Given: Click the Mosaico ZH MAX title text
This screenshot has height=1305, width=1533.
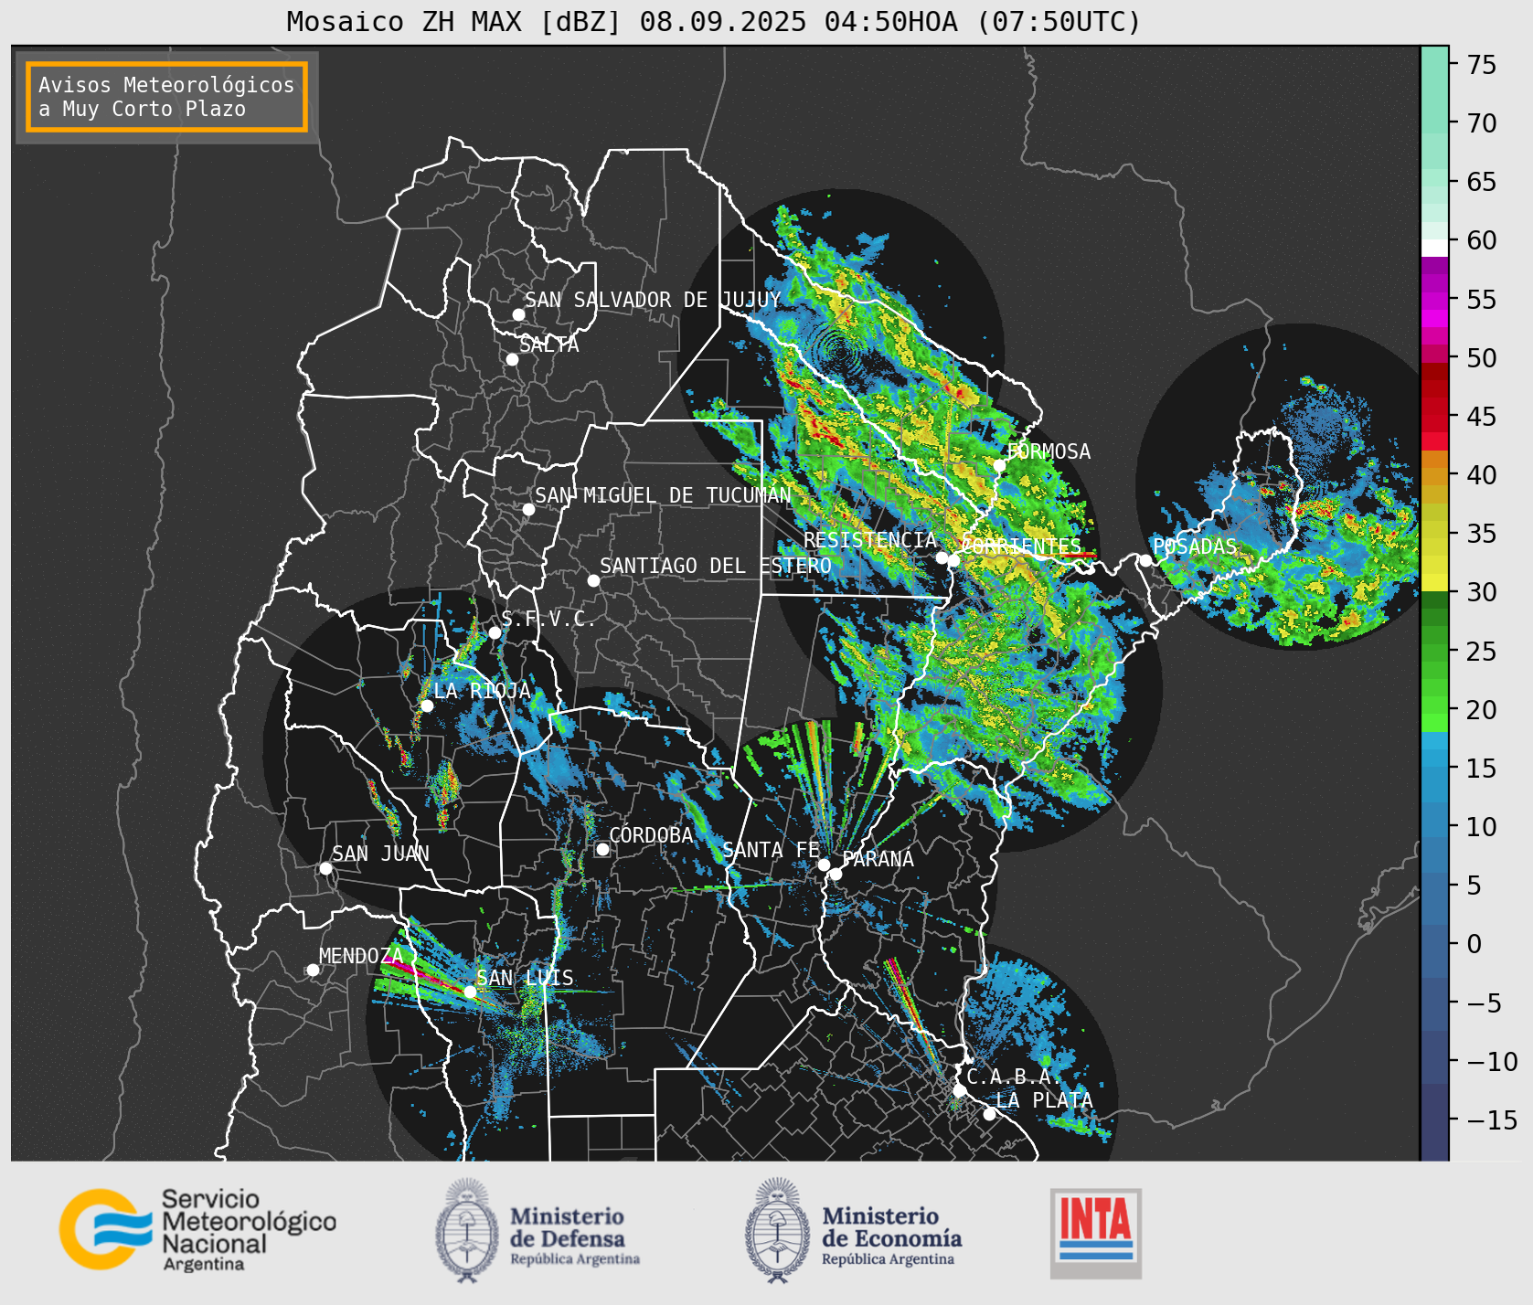Looking at the screenshot, I should pyautogui.click(x=713, y=21).
